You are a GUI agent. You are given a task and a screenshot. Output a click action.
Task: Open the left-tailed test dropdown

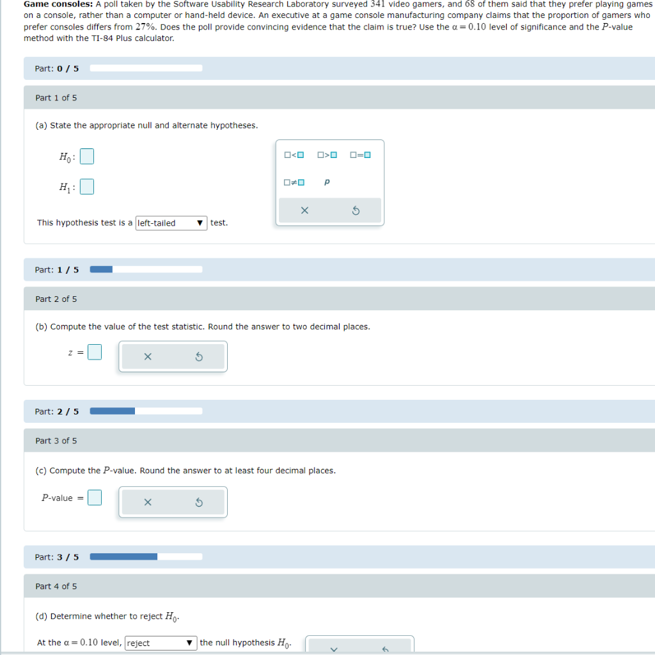tap(171, 223)
